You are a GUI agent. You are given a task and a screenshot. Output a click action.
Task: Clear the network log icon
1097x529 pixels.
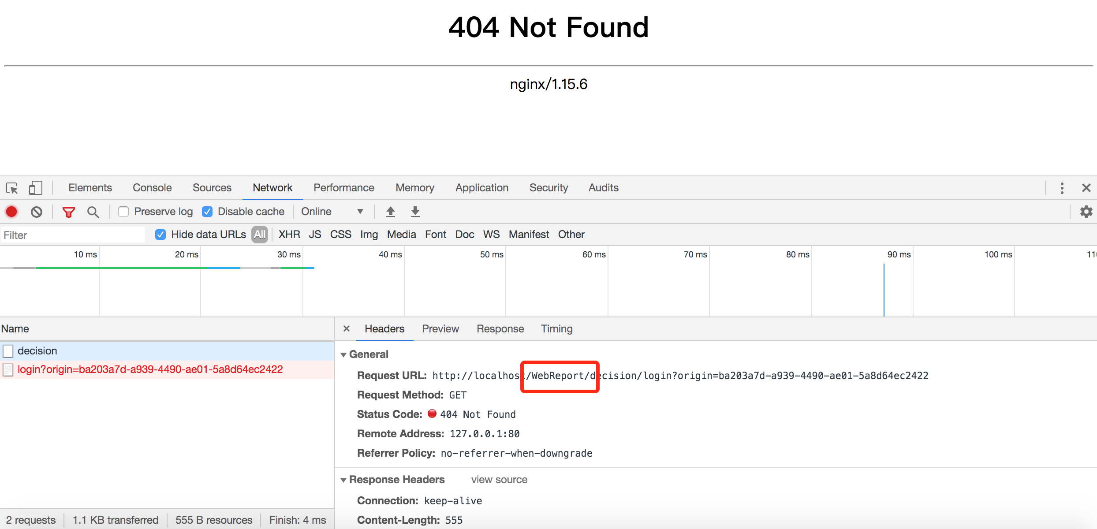point(37,212)
